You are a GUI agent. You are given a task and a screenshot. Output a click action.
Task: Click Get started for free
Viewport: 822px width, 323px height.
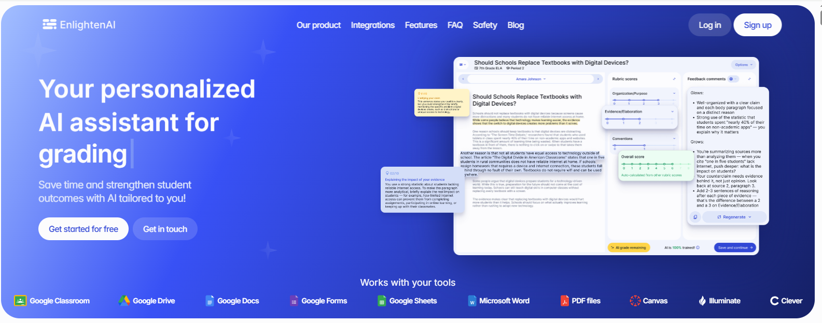click(x=83, y=229)
